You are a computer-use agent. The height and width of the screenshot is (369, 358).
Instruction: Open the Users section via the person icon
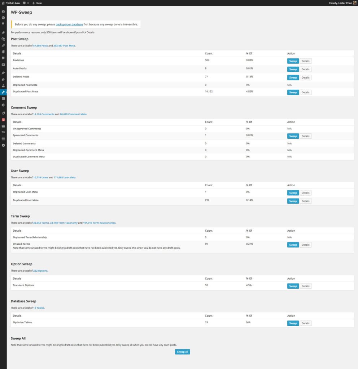pos(3,85)
